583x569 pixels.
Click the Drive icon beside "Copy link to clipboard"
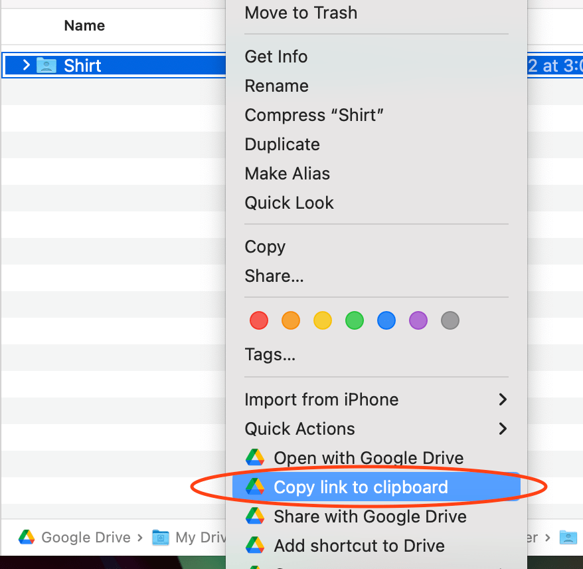click(x=256, y=487)
